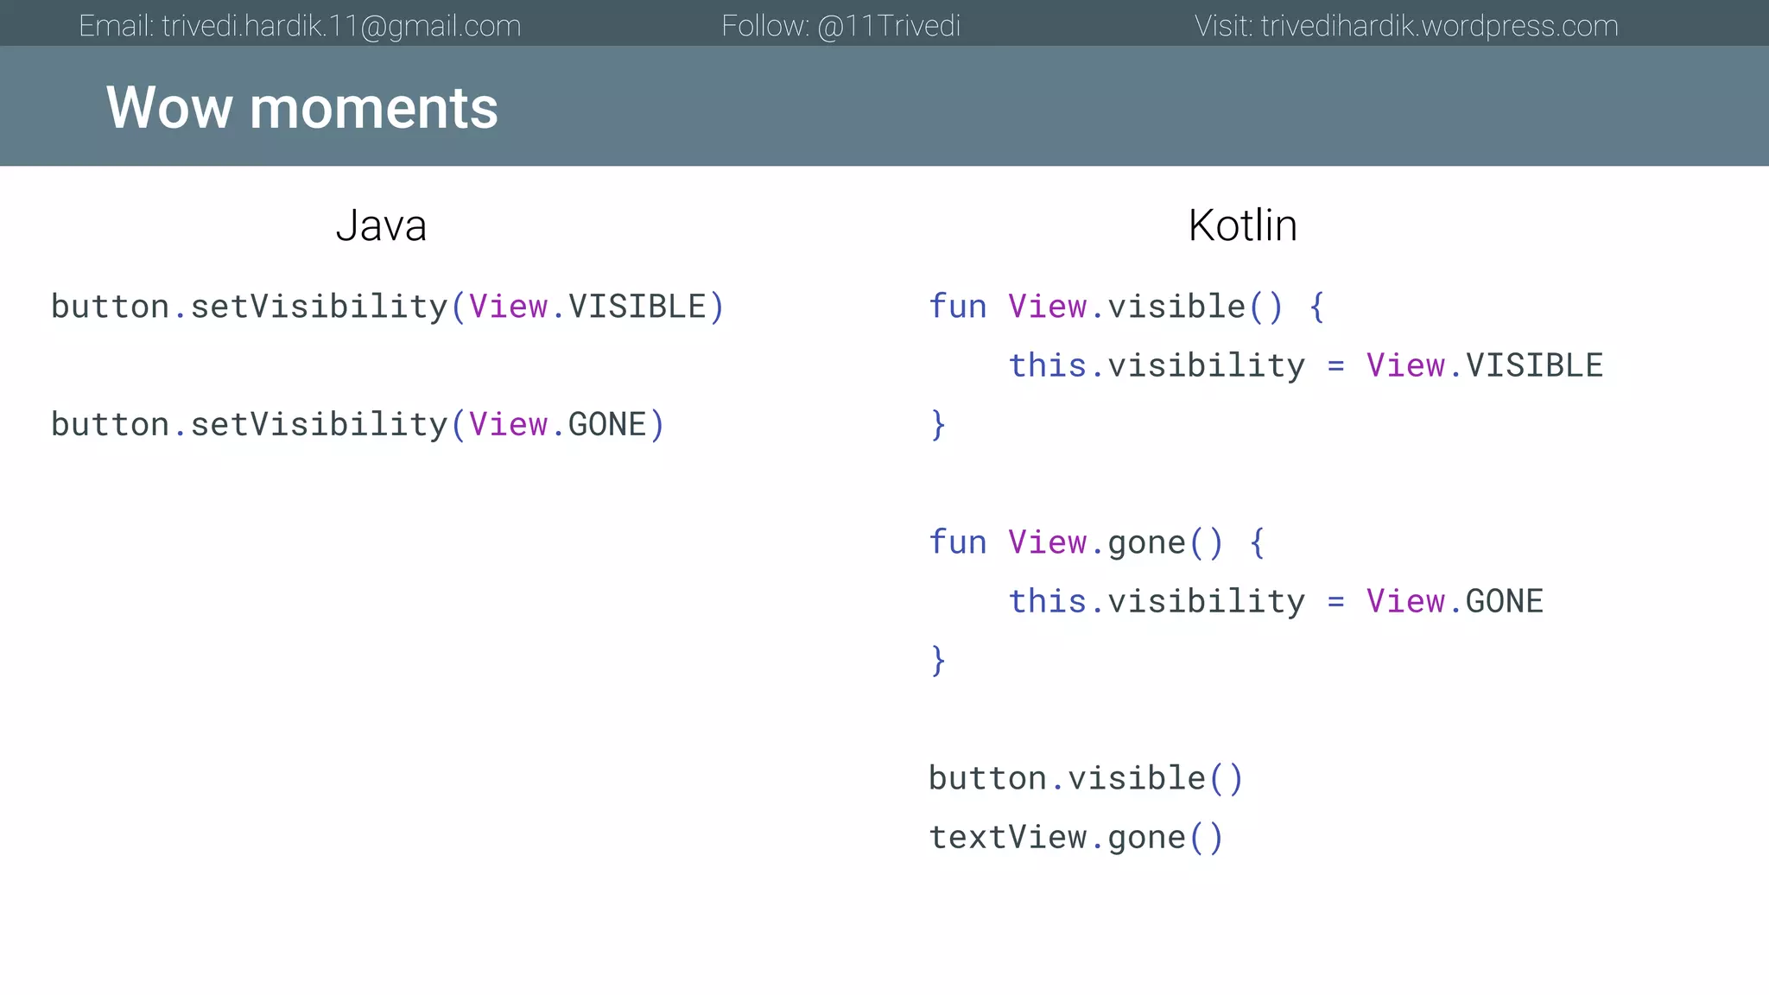Select the Java column heading
The image size is (1769, 995).
(x=381, y=225)
